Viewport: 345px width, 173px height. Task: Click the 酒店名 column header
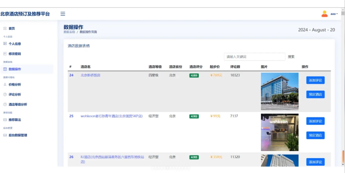[85, 67]
